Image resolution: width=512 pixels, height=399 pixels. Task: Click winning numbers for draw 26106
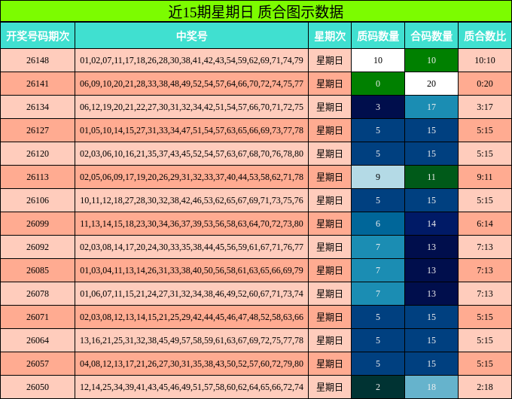click(x=192, y=200)
